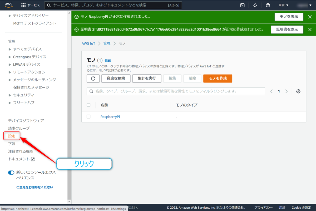Open the RaspberryPi thing link
The height and width of the screenshot is (211, 316).
tap(110, 116)
